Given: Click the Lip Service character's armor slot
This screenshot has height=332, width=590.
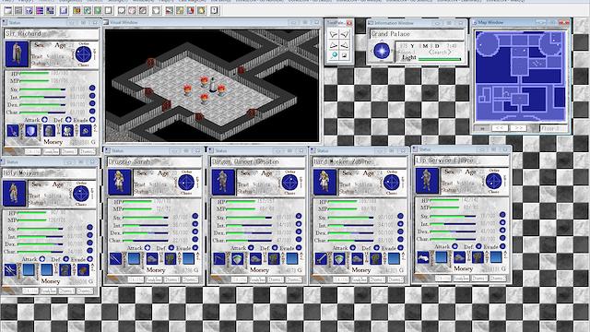Looking at the screenshot, I should point(478,257).
